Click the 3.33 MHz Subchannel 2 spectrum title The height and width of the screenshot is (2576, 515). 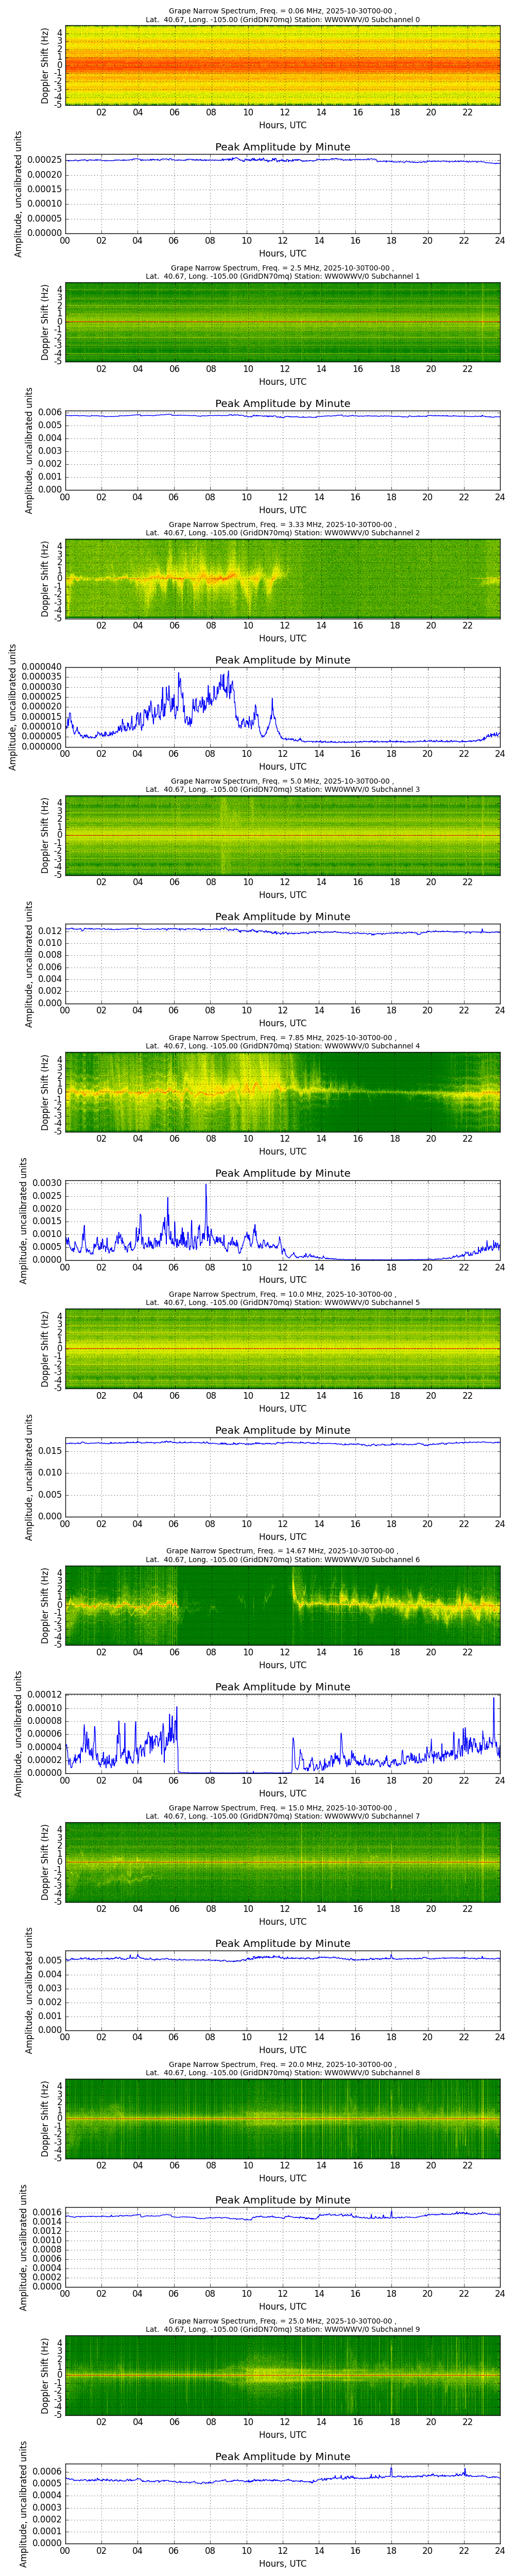[x=283, y=528]
